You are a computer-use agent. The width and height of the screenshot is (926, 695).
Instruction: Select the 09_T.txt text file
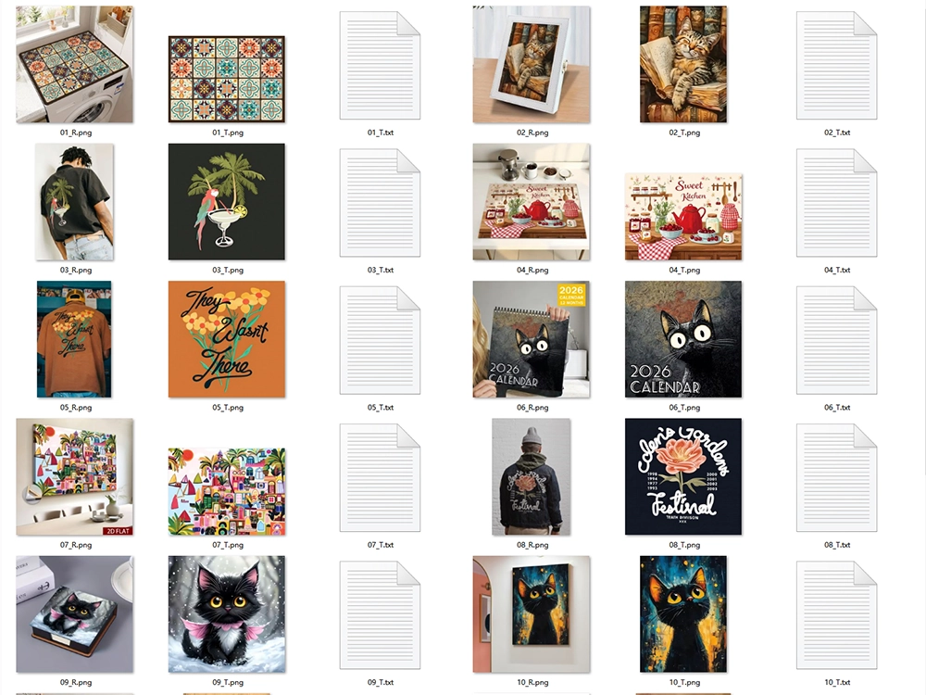pyautogui.click(x=380, y=615)
